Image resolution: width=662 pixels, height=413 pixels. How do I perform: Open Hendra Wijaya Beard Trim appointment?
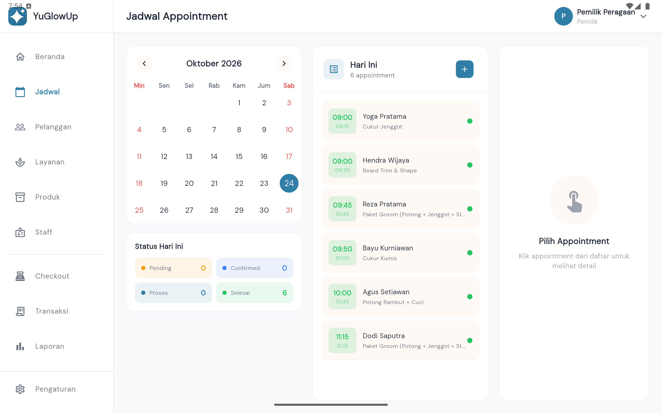tap(401, 165)
